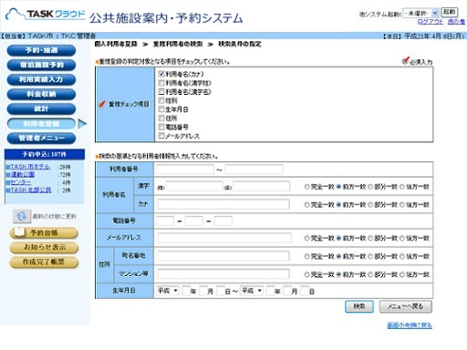This screenshot has width=467, height=350.
Task: Click the TASKクラウド cloud logo
Action: pos(46,14)
